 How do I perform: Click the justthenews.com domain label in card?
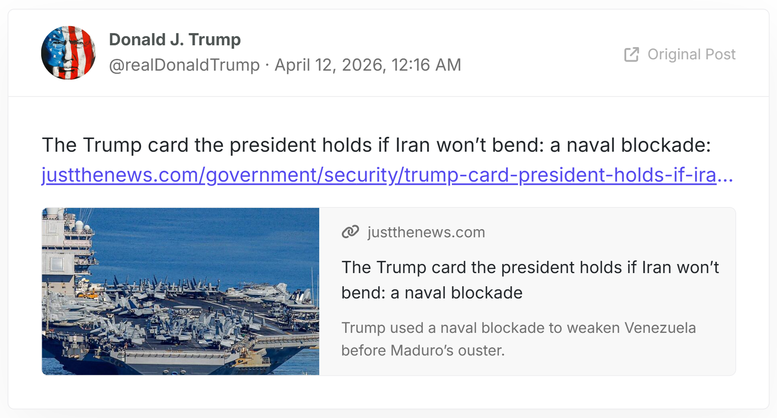click(426, 232)
